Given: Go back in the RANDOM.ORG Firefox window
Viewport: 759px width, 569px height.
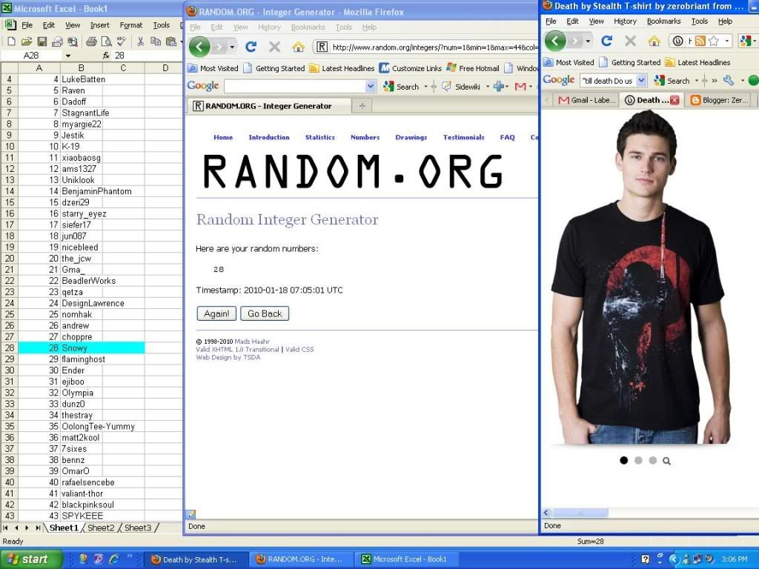Looking at the screenshot, I should [200, 47].
